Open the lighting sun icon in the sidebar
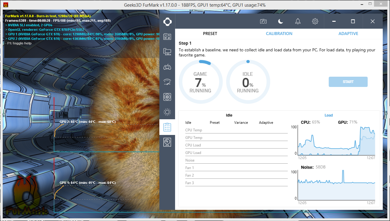 [167, 112]
